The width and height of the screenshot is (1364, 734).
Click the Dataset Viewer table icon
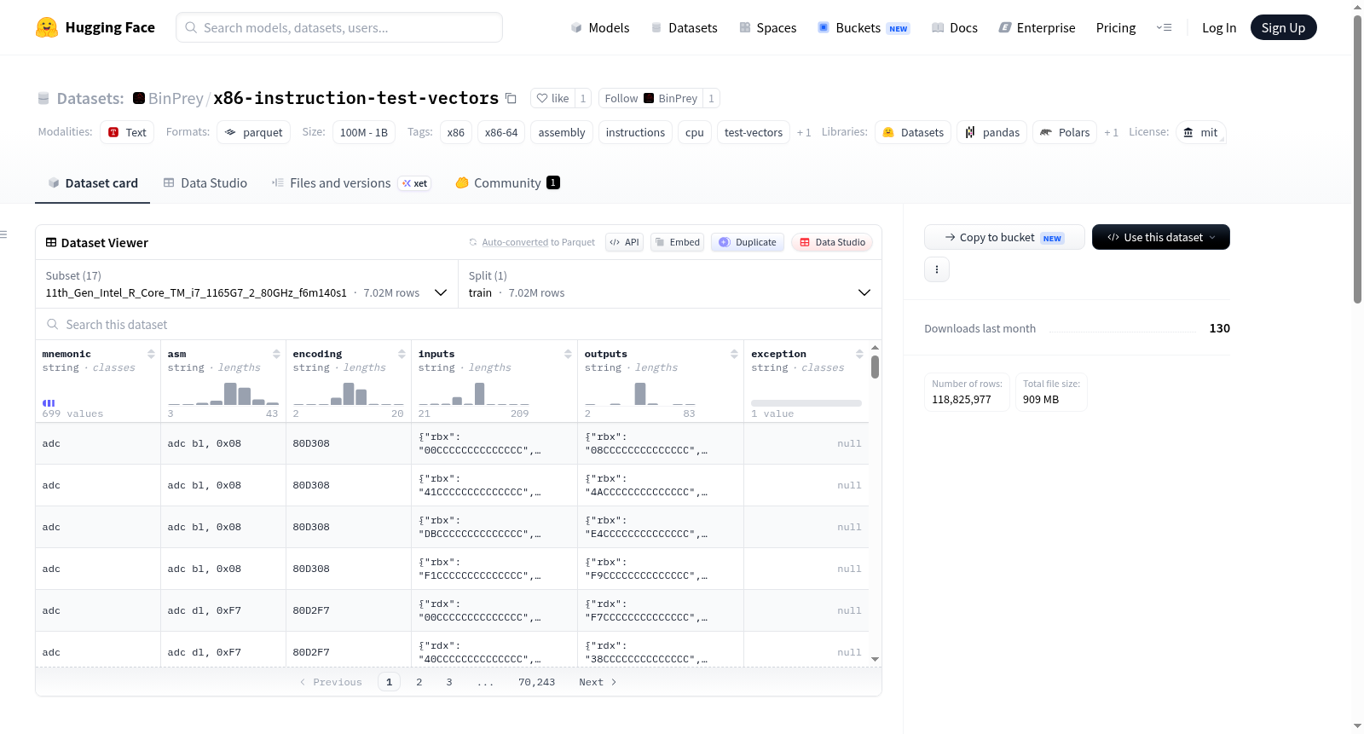51,242
